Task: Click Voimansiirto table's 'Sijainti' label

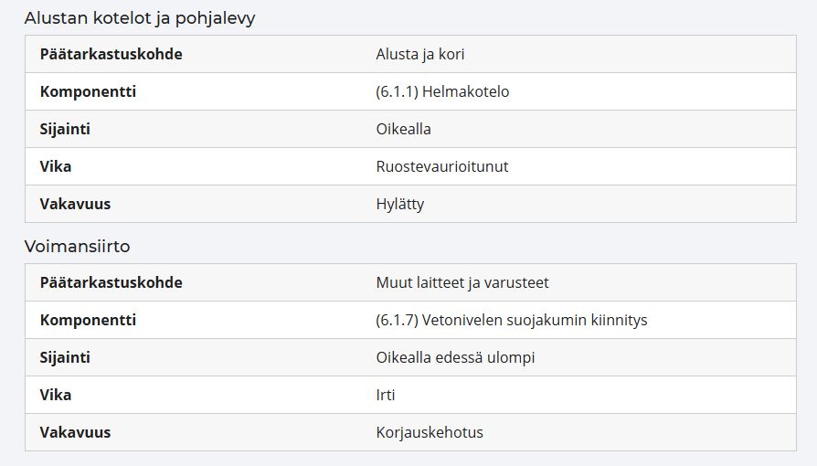Action: coord(65,357)
